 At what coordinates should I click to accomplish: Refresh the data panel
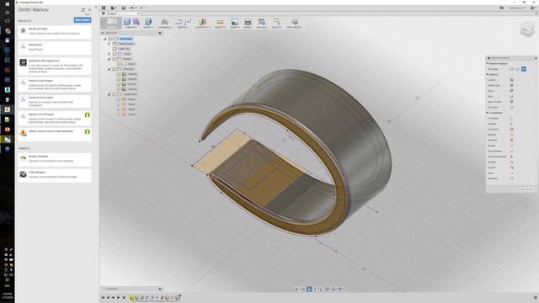(x=83, y=10)
